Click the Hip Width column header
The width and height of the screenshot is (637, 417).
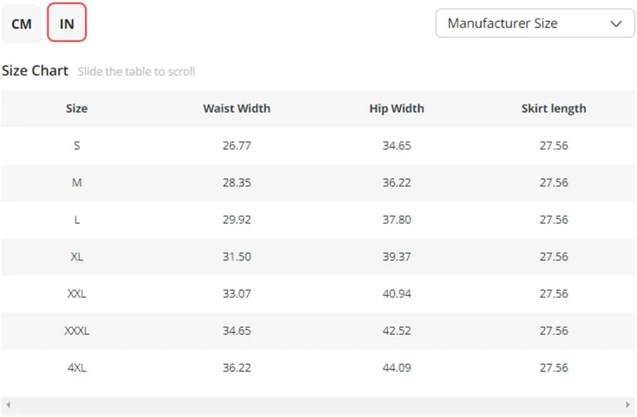[x=397, y=108]
